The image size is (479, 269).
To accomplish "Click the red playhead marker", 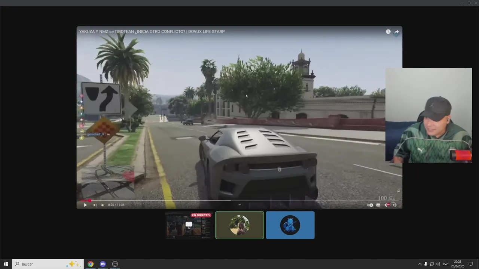I will tap(89, 201).
